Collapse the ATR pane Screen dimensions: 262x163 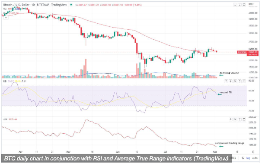coord(240,119)
